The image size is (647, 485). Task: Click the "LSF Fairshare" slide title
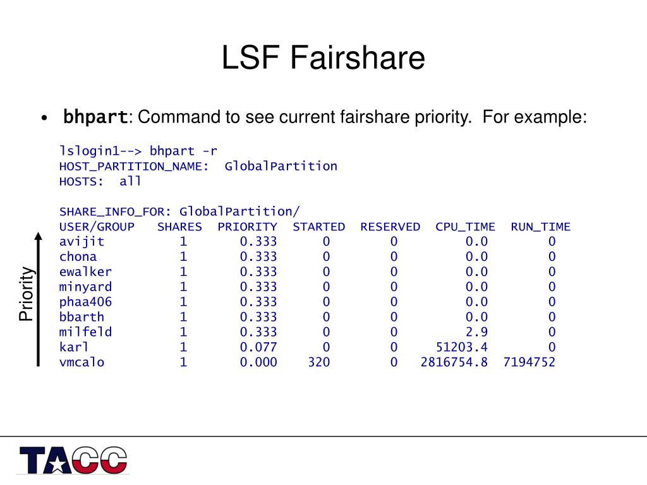[323, 57]
